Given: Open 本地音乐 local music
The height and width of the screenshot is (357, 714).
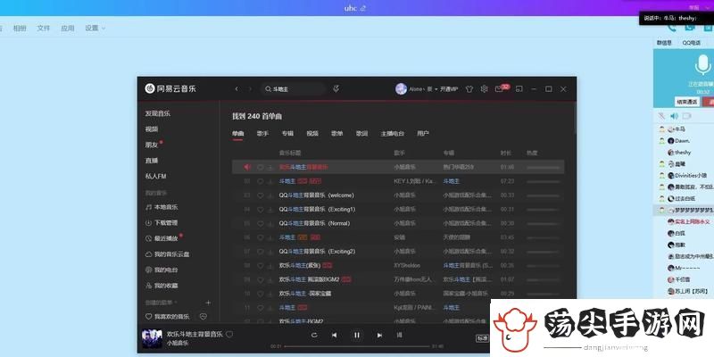Looking at the screenshot, I should pyautogui.click(x=162, y=207).
